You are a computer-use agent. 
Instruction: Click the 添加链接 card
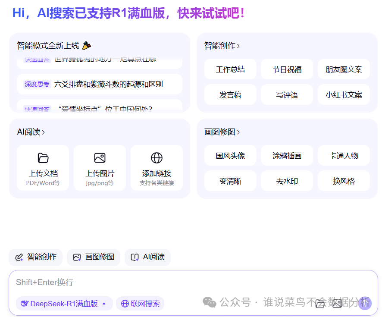click(157, 168)
